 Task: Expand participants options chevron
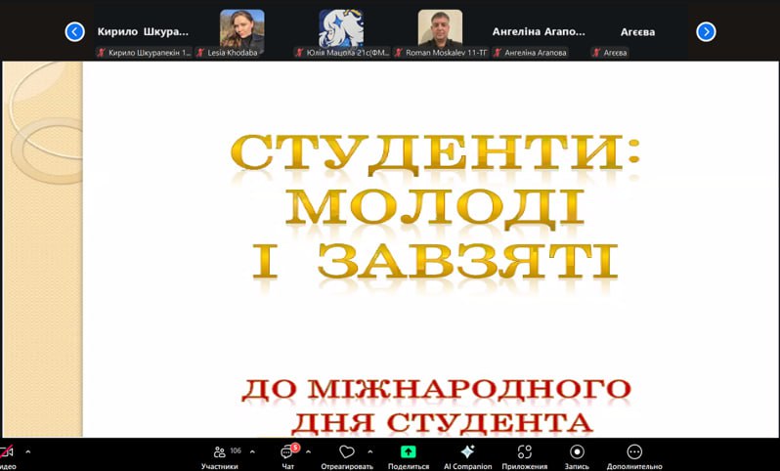pyautogui.click(x=252, y=452)
